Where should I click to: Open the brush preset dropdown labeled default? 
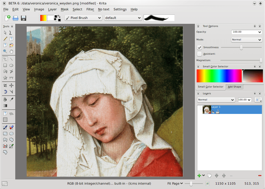tap(123, 18)
